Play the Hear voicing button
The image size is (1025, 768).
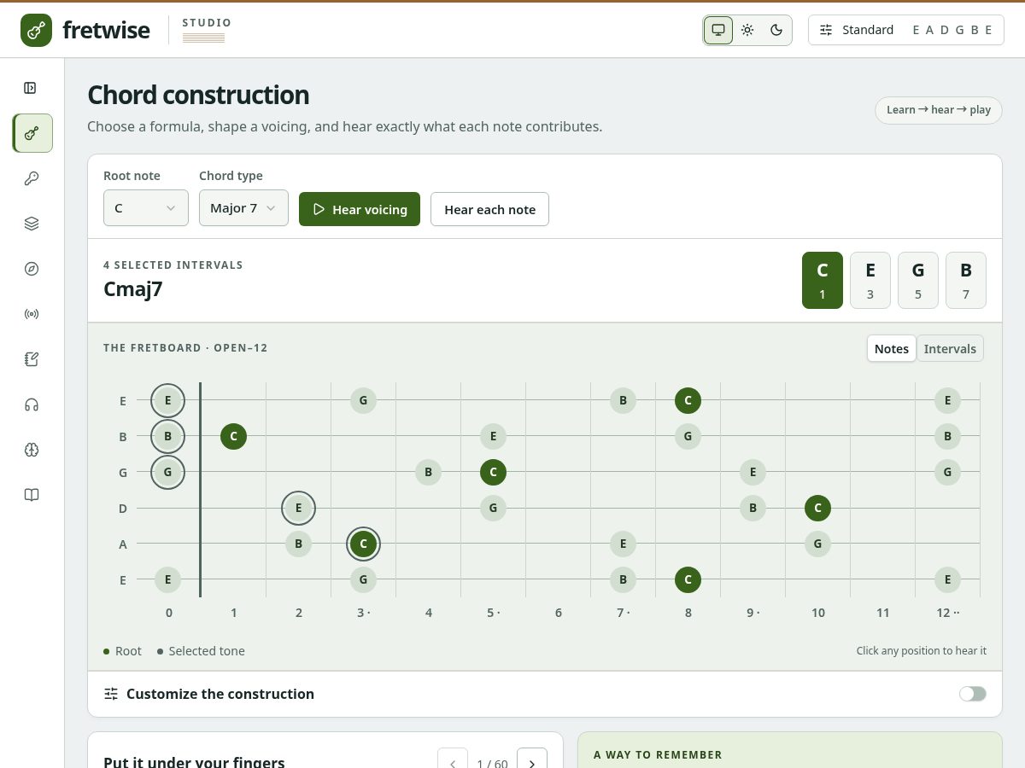(x=360, y=209)
